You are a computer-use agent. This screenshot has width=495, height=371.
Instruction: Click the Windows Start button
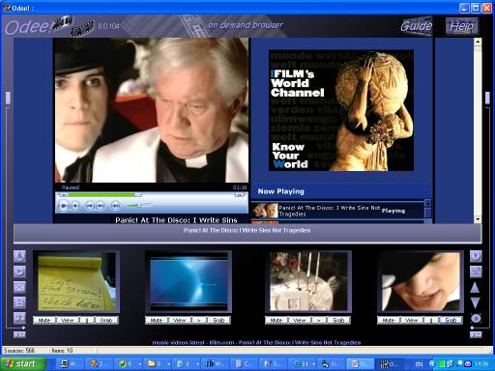[22, 364]
